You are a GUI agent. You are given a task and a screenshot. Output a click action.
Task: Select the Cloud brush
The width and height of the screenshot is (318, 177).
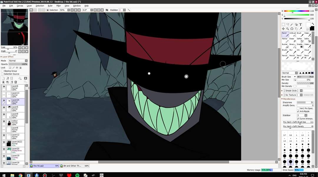point(307,51)
